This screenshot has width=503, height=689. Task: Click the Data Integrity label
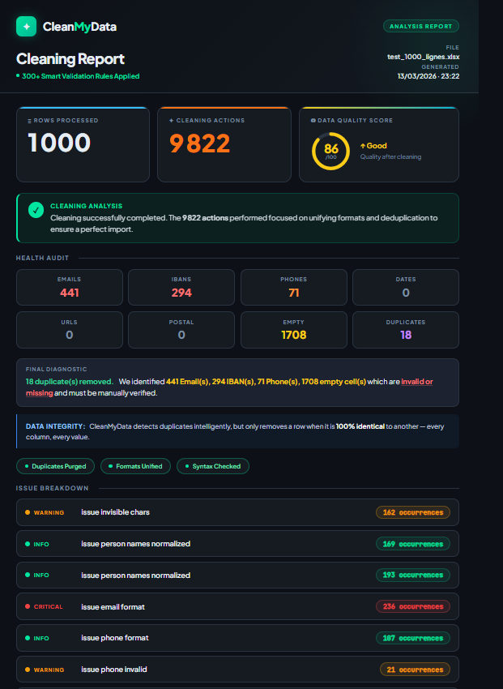pyautogui.click(x=55, y=426)
